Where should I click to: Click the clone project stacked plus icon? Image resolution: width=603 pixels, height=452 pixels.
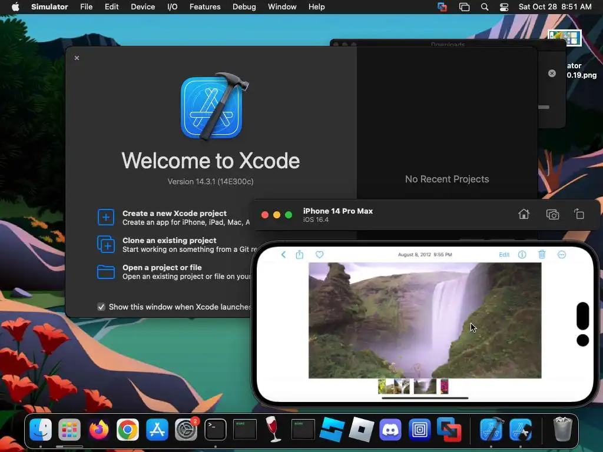click(106, 244)
